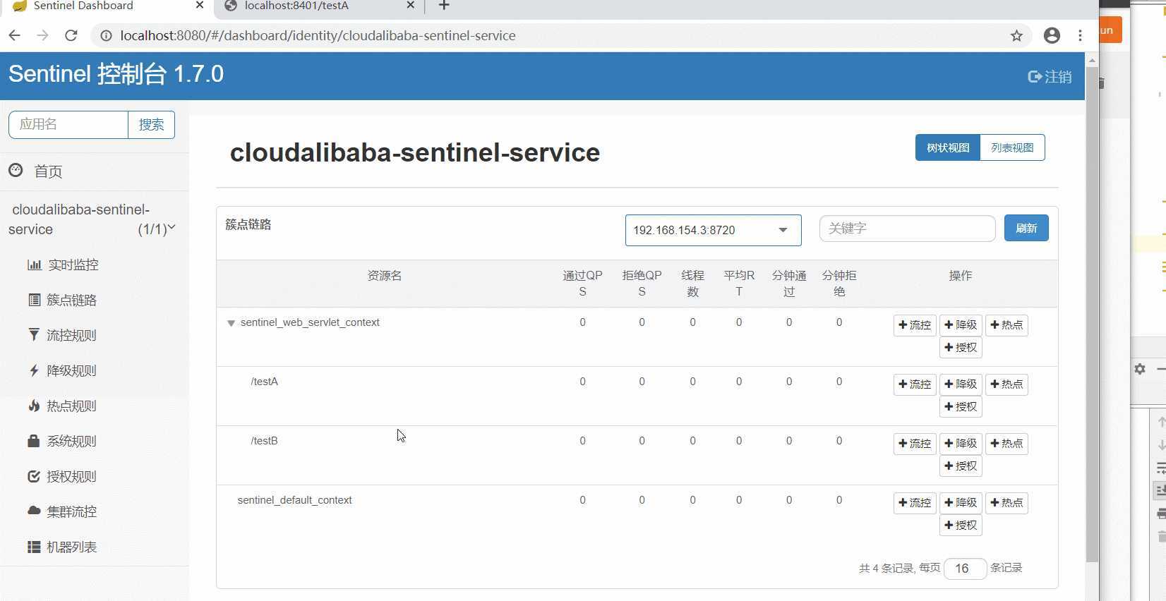Add 热点 rule for /testB
Image resolution: width=1166 pixels, height=601 pixels.
[1006, 444]
